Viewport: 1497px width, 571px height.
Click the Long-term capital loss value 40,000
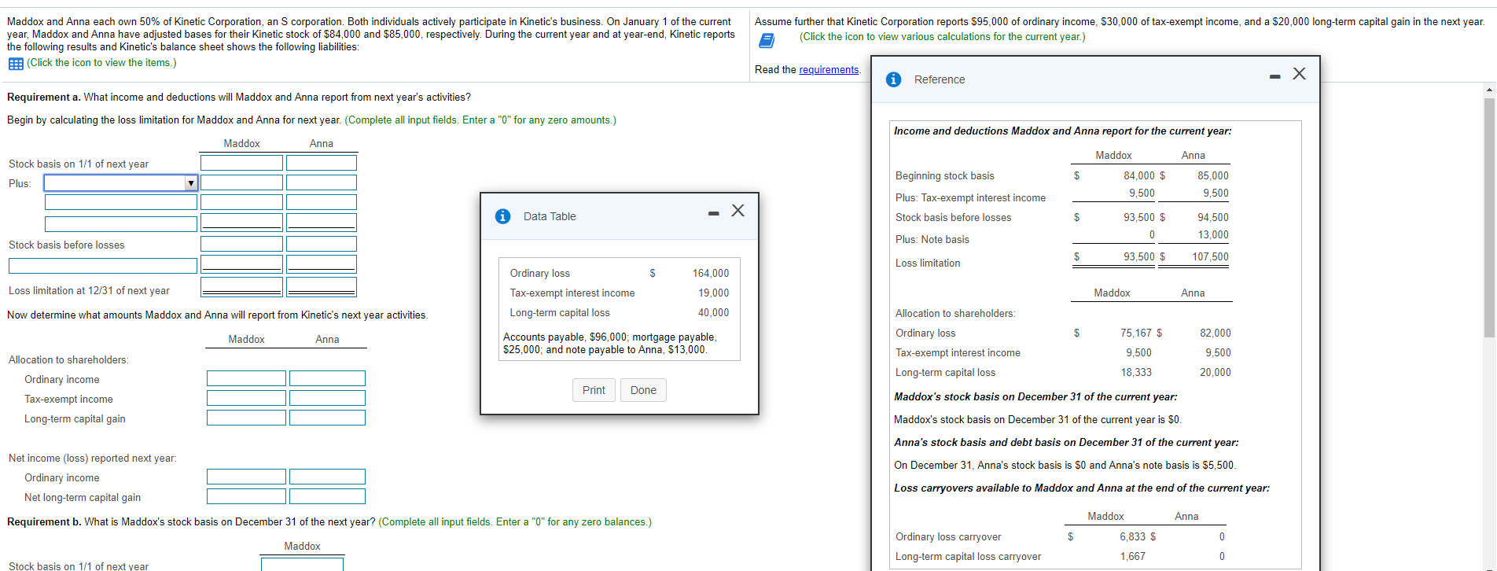pyautogui.click(x=713, y=313)
